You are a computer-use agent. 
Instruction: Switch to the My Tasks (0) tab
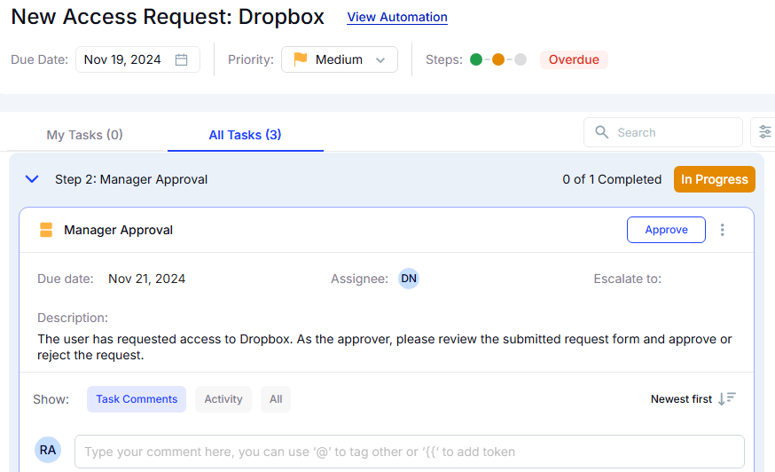point(84,135)
